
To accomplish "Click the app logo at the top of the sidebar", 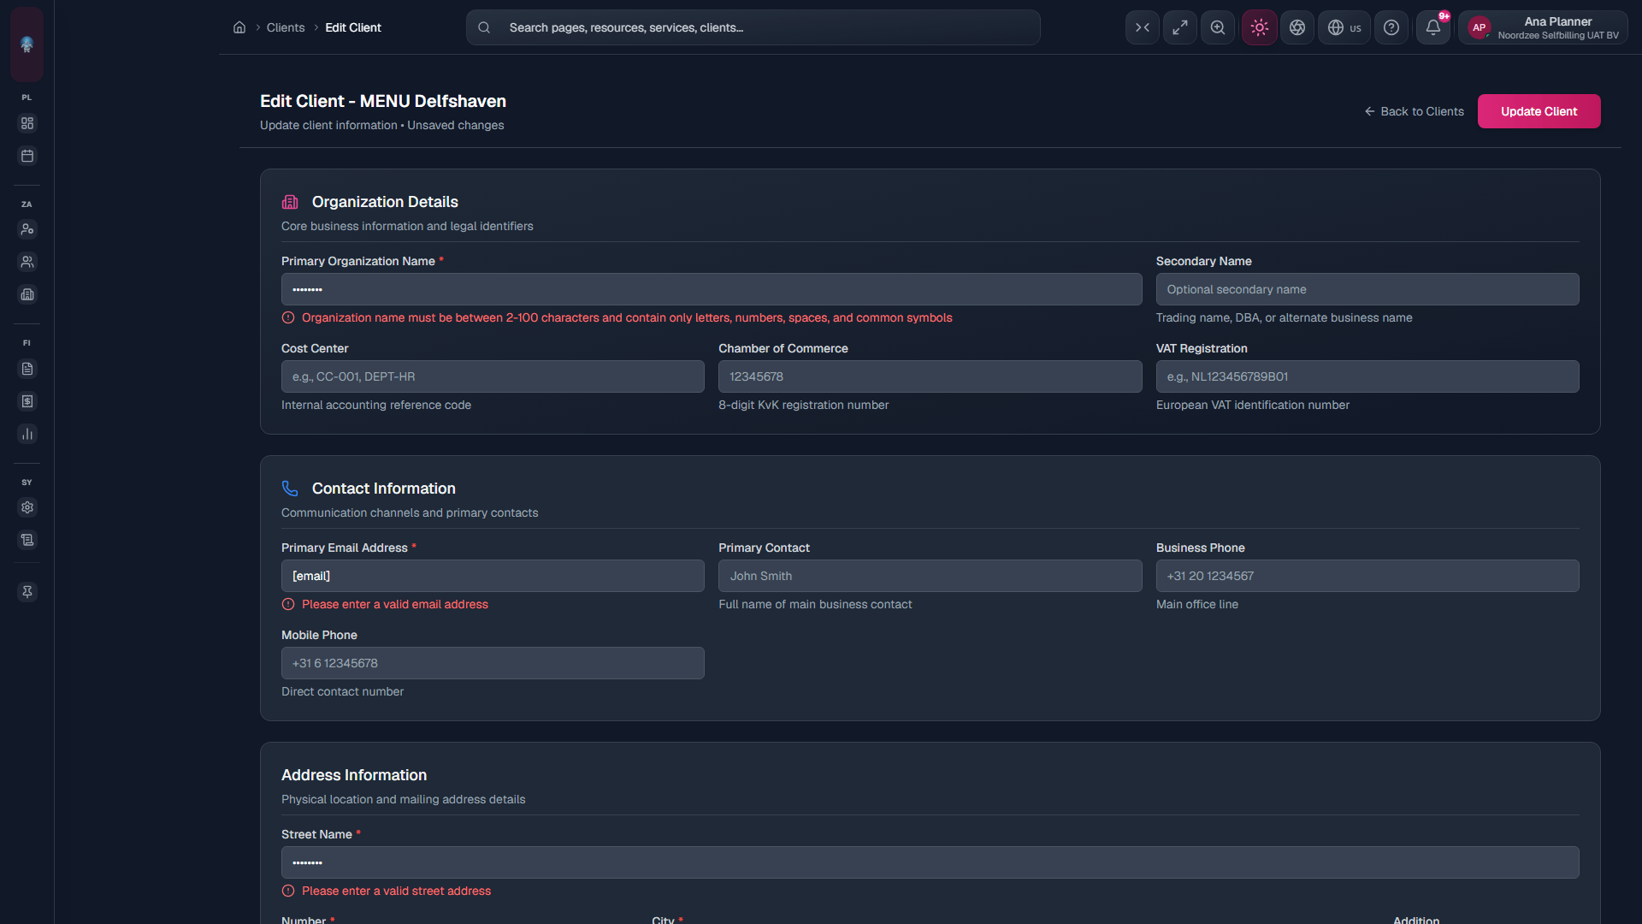I will click(27, 44).
